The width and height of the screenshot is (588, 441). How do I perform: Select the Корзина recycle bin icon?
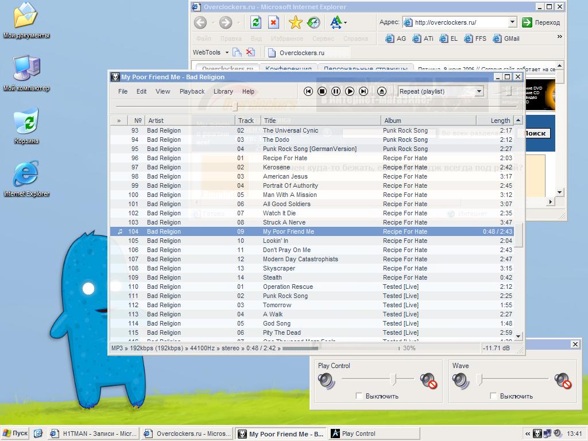tap(26, 126)
